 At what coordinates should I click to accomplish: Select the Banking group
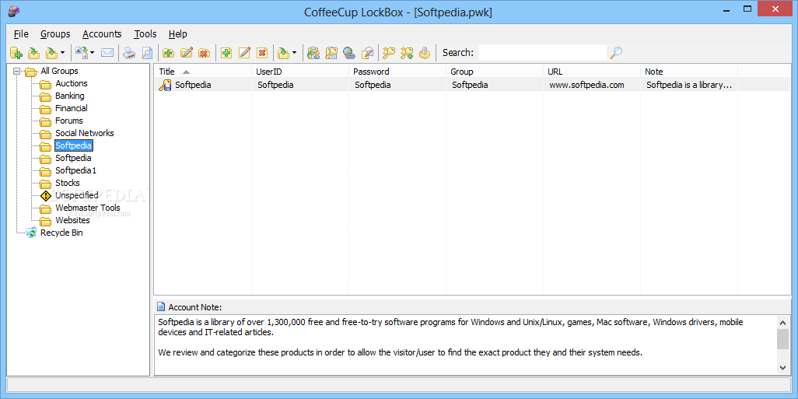pyautogui.click(x=70, y=96)
